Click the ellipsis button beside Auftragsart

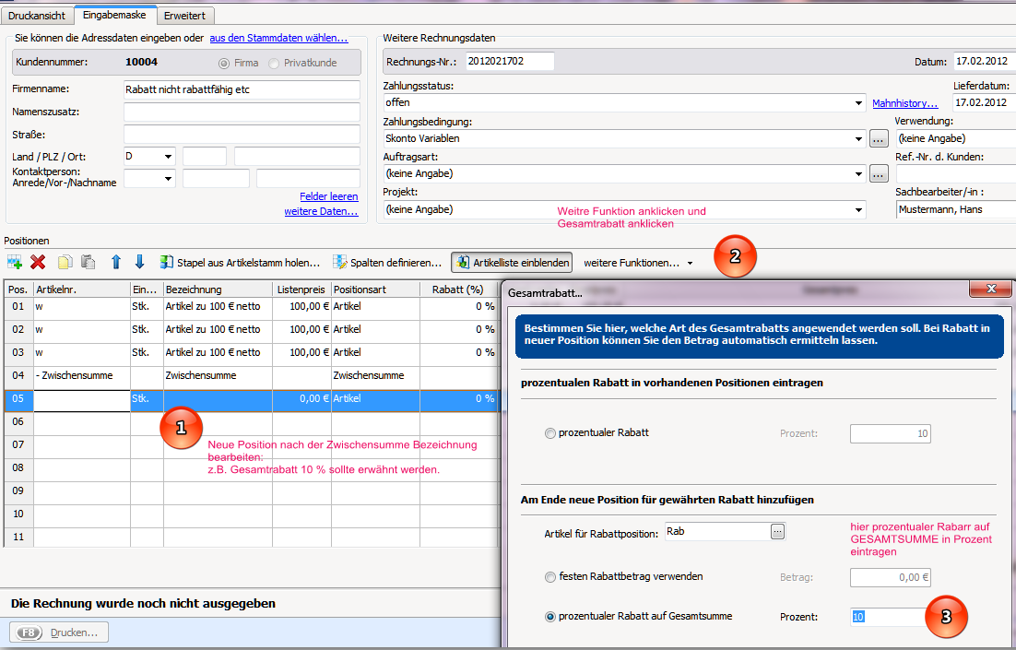pyautogui.click(x=879, y=173)
